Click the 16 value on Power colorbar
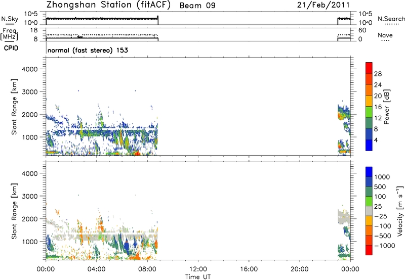This screenshot has height=280, width=405. click(x=378, y=107)
